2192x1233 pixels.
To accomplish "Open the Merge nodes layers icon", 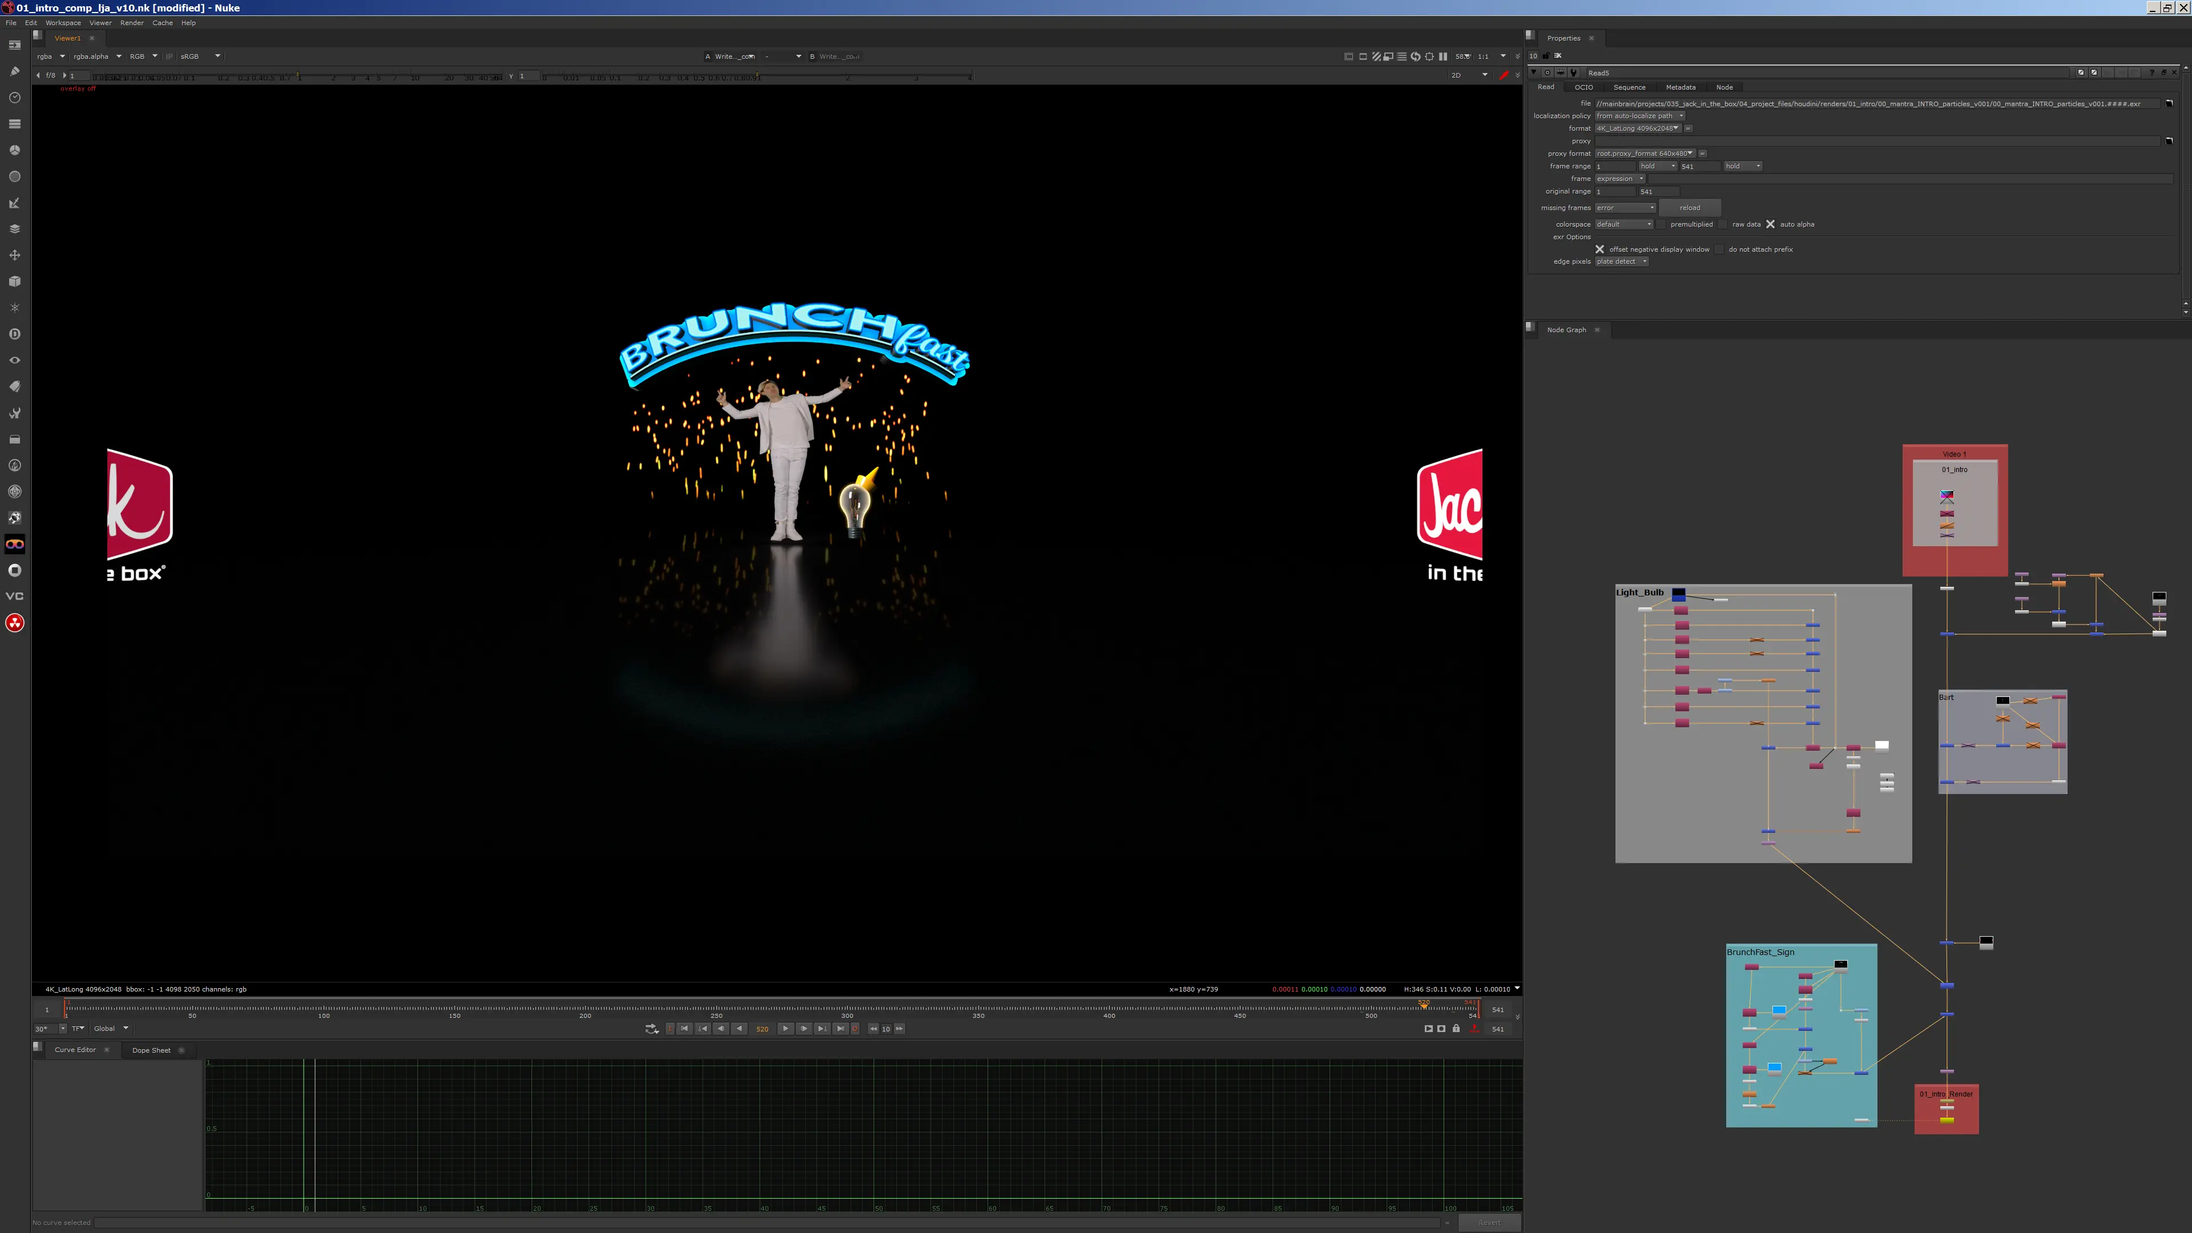I will [14, 229].
